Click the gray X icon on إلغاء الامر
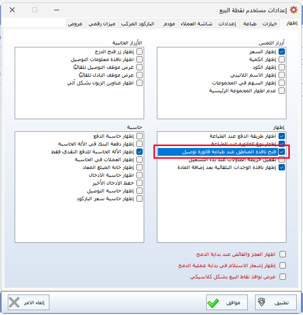 click(15, 303)
